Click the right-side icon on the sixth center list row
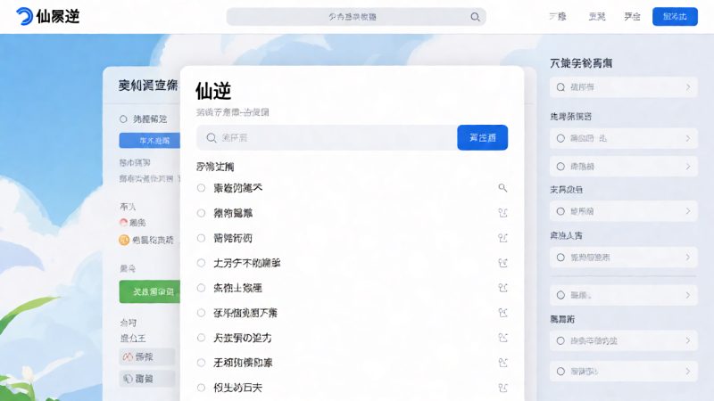Screen dimensions: 714x401 tap(502, 313)
